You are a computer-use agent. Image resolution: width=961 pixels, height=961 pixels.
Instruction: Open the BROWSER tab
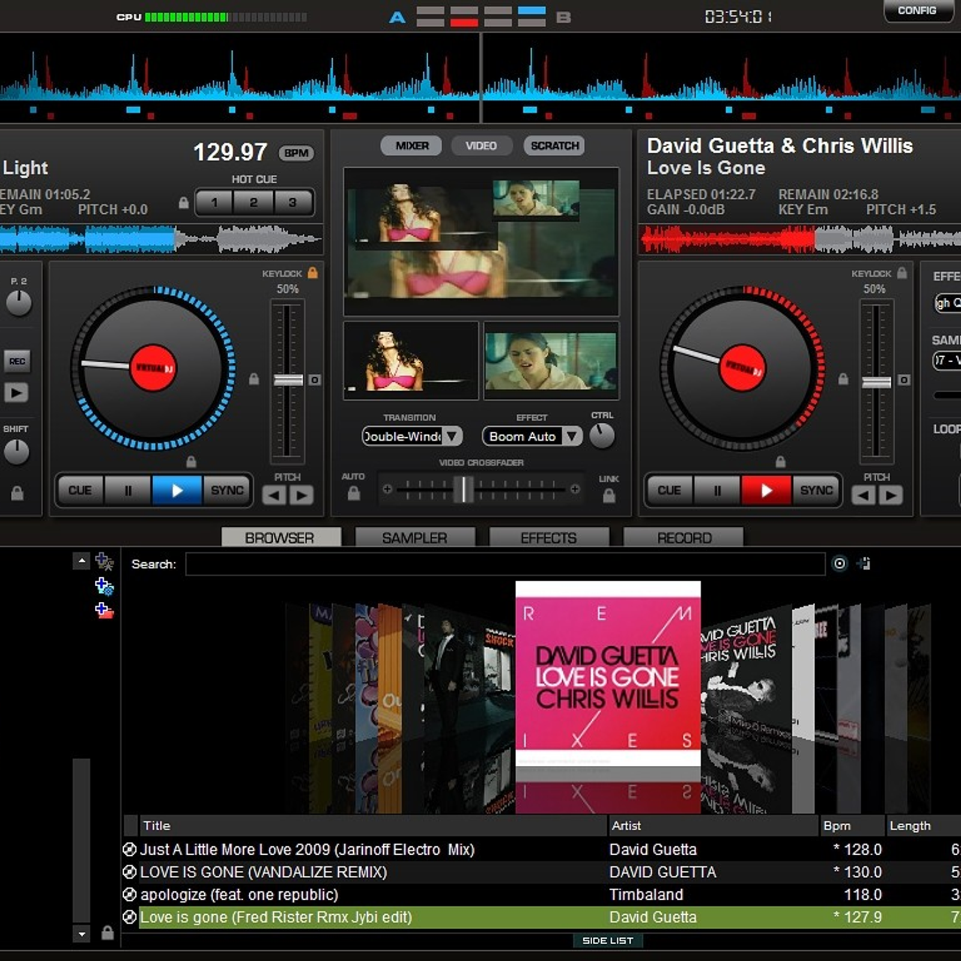point(280,537)
